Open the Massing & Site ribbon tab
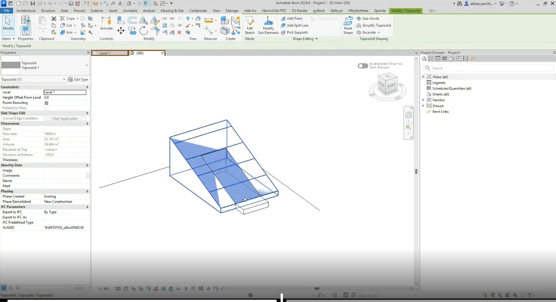The image size is (556, 302). (x=172, y=11)
